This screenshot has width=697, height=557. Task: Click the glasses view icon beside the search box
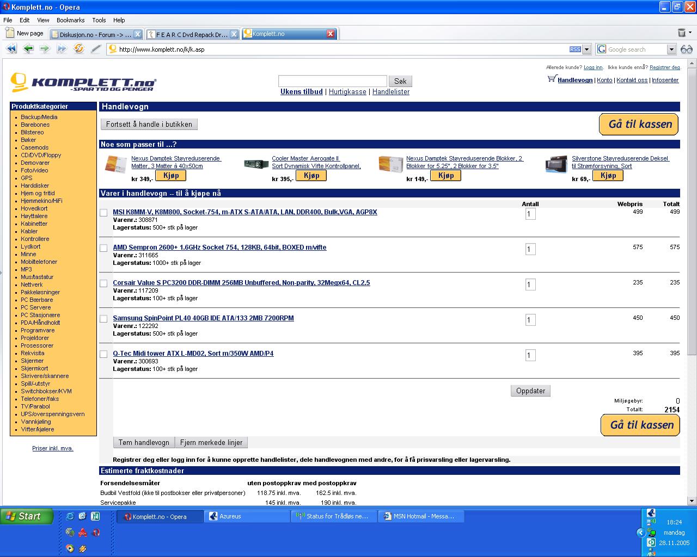[686, 49]
